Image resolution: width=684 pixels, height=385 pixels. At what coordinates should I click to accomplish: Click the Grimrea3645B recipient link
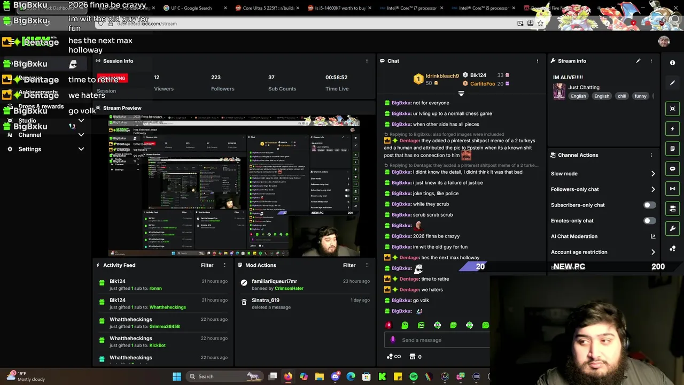click(165, 326)
